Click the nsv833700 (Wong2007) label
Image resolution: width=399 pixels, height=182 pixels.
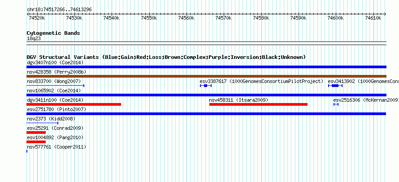[x=54, y=81]
